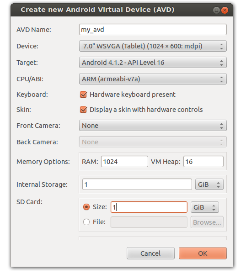Click the OK button
246x274 pixels.
[x=203, y=253]
